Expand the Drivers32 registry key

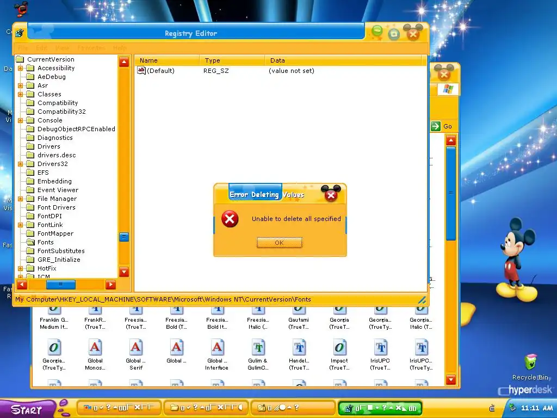[20, 164]
